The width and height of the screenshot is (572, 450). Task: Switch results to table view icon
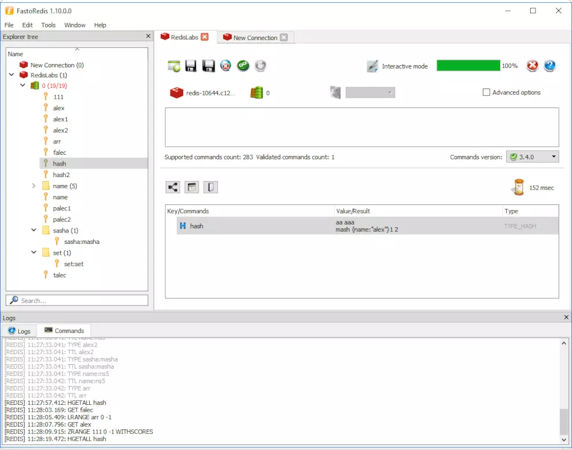192,187
